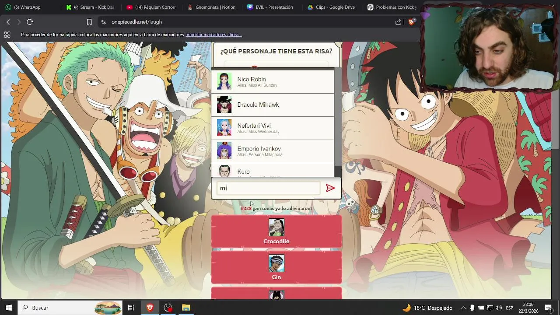Viewport: 560px width, 315px height.
Task: Switch to the Stream - Kick Dashboard tab
Action: (x=91, y=7)
